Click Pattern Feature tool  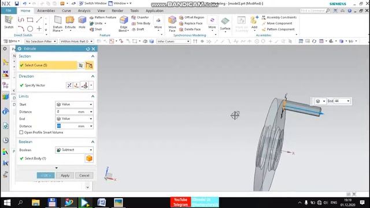[103, 17]
